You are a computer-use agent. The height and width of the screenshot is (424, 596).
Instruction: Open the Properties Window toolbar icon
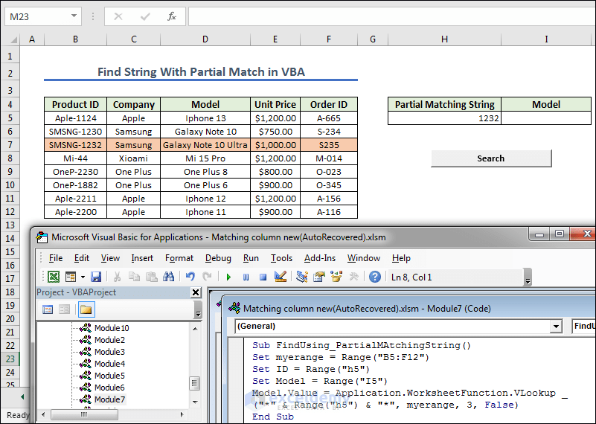(319, 277)
